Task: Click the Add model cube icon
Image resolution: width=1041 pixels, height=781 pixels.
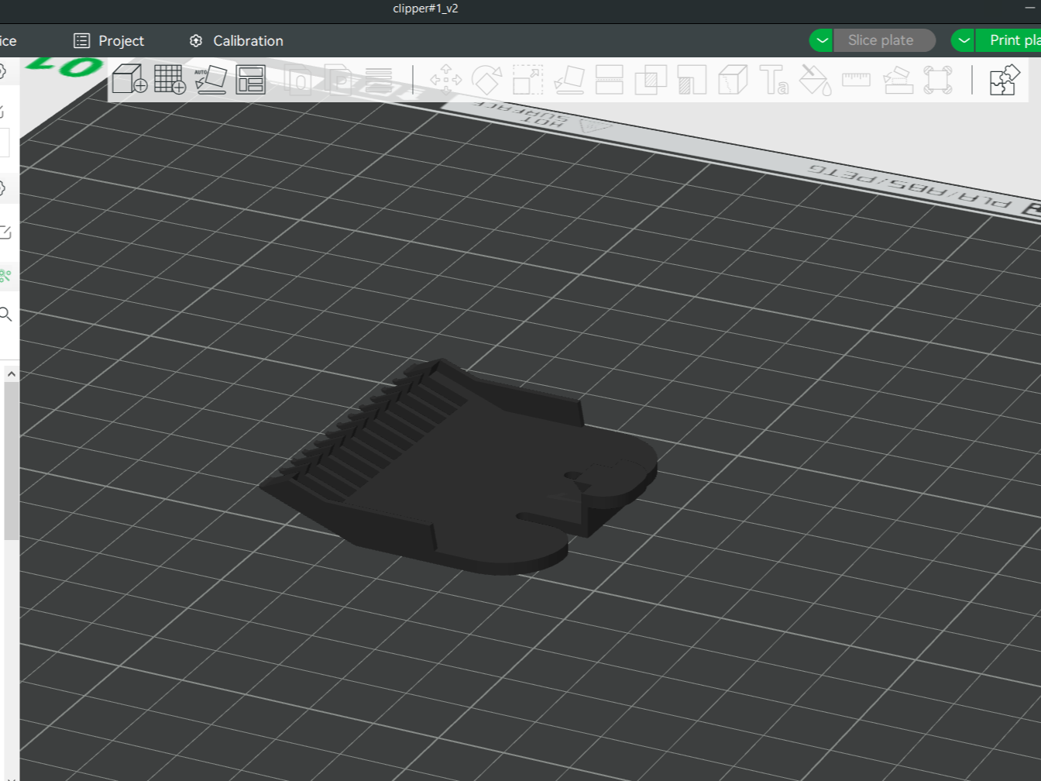Action: [129, 79]
